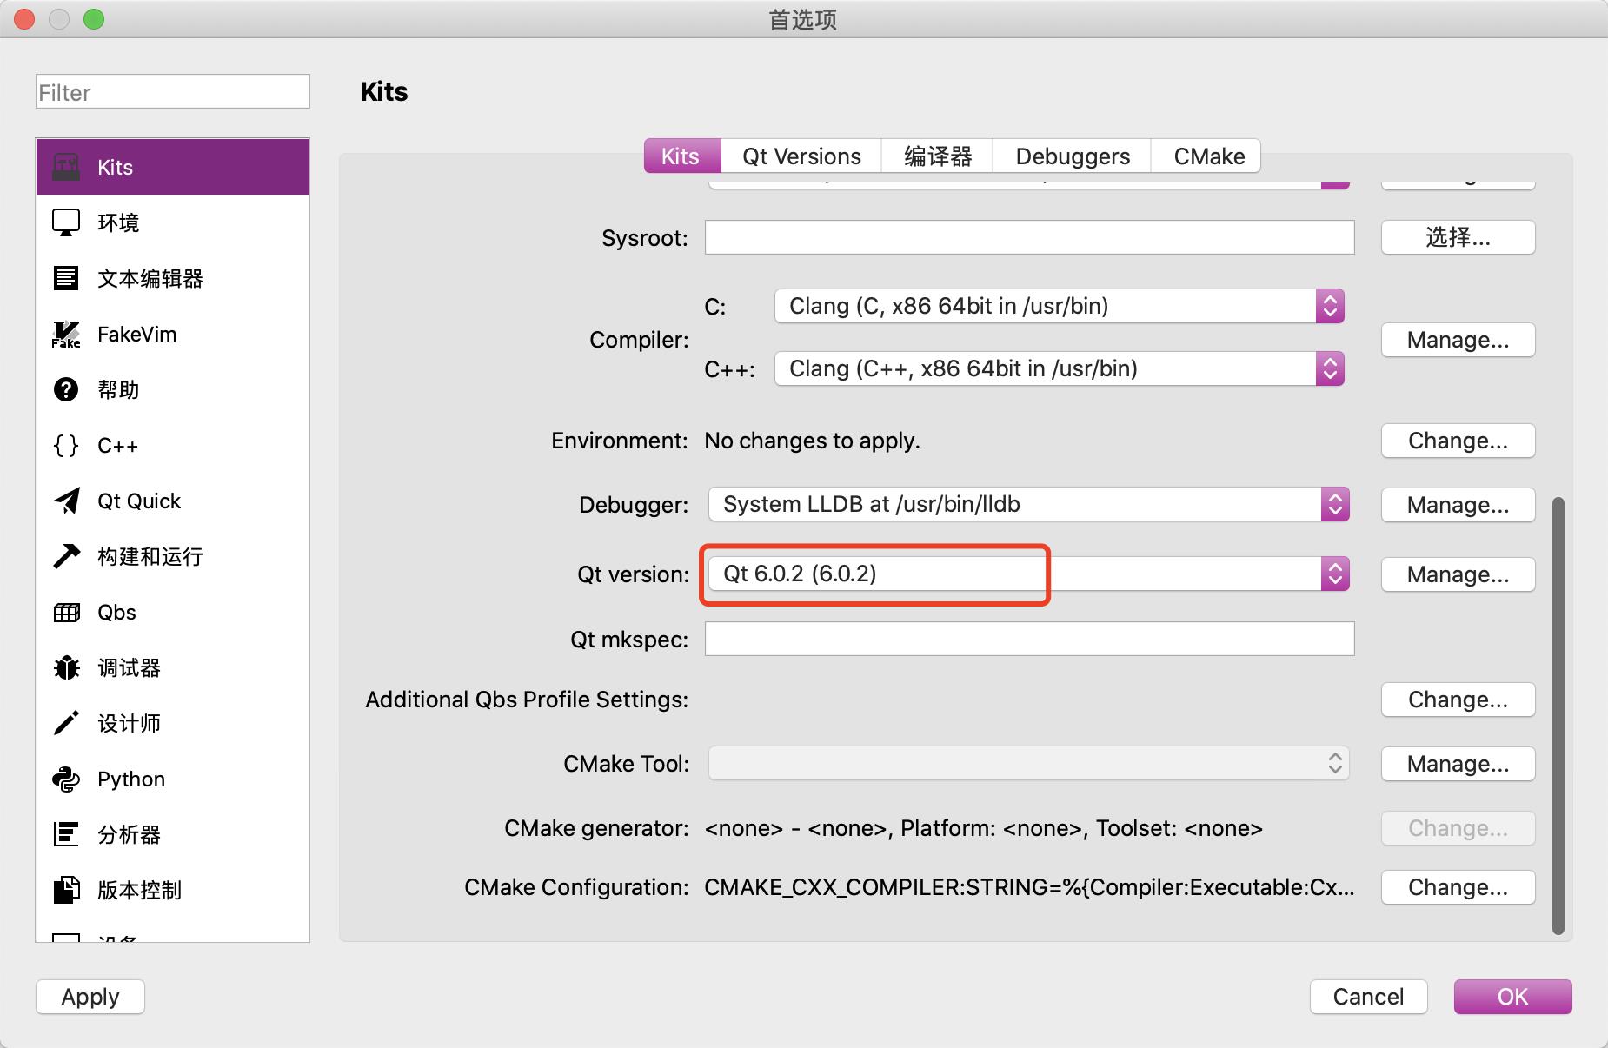
Task: Click the 版本控制 version control icon
Action: (66, 890)
